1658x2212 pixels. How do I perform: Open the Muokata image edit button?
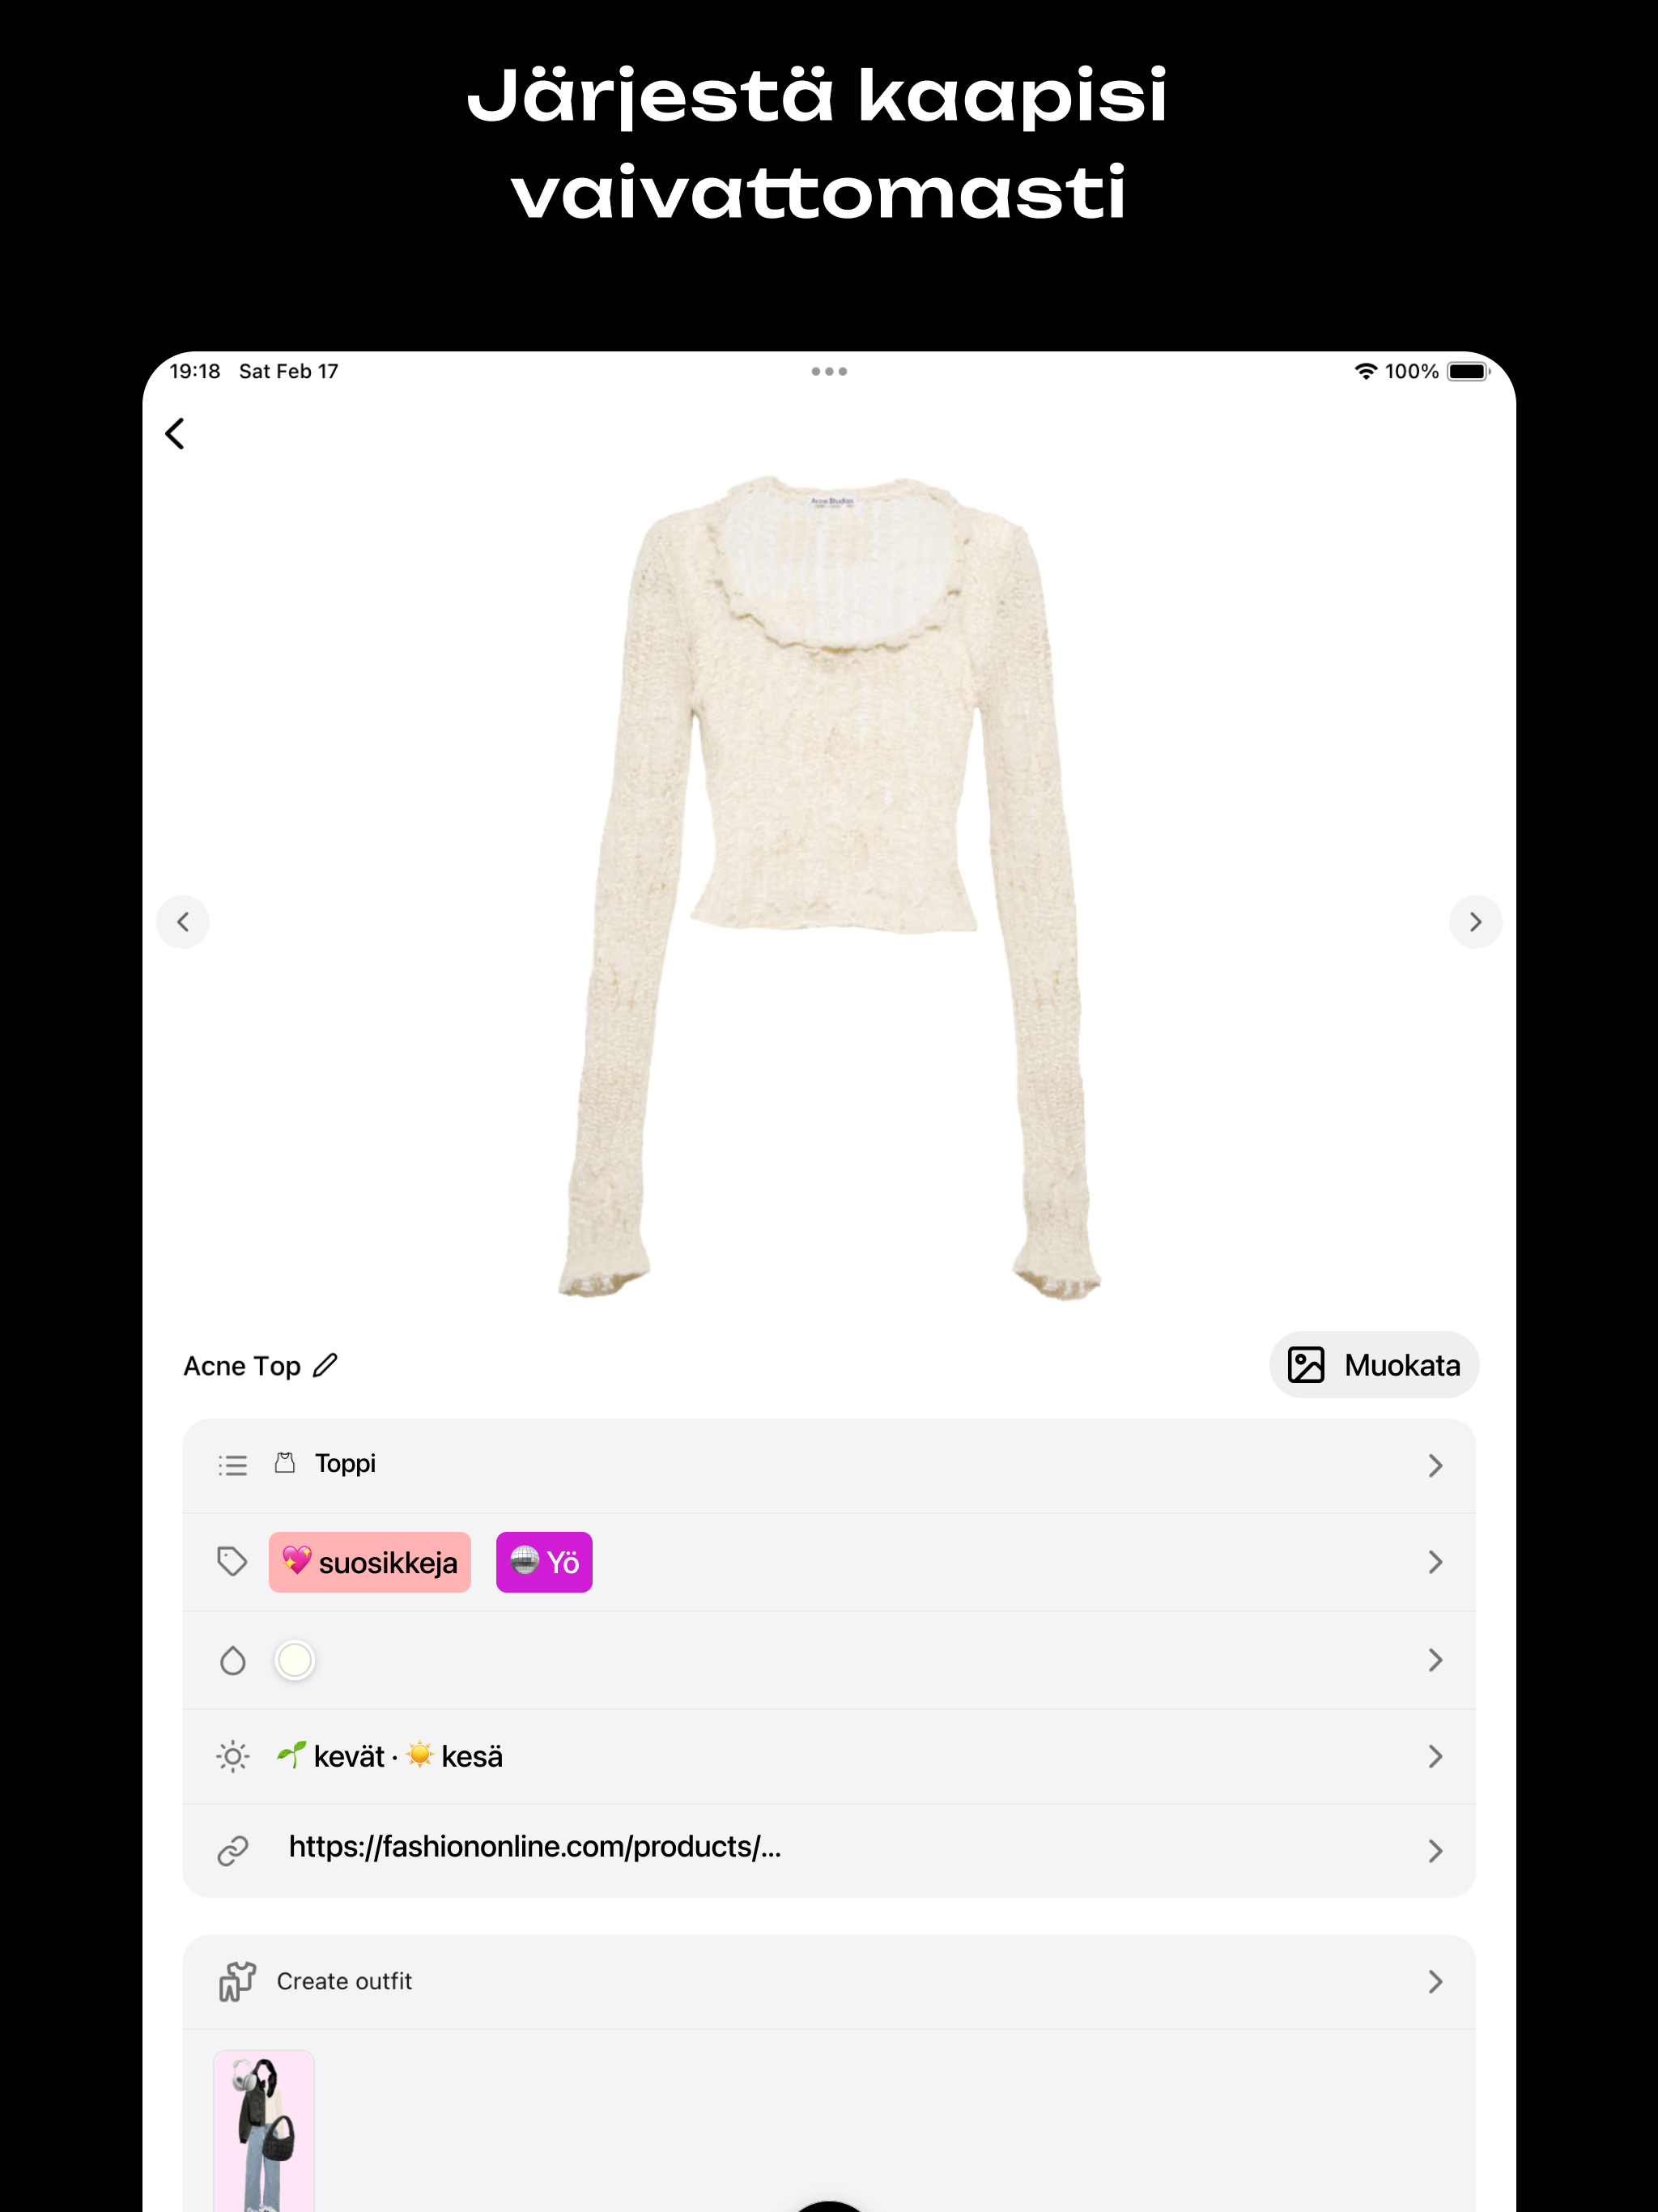(1374, 1365)
